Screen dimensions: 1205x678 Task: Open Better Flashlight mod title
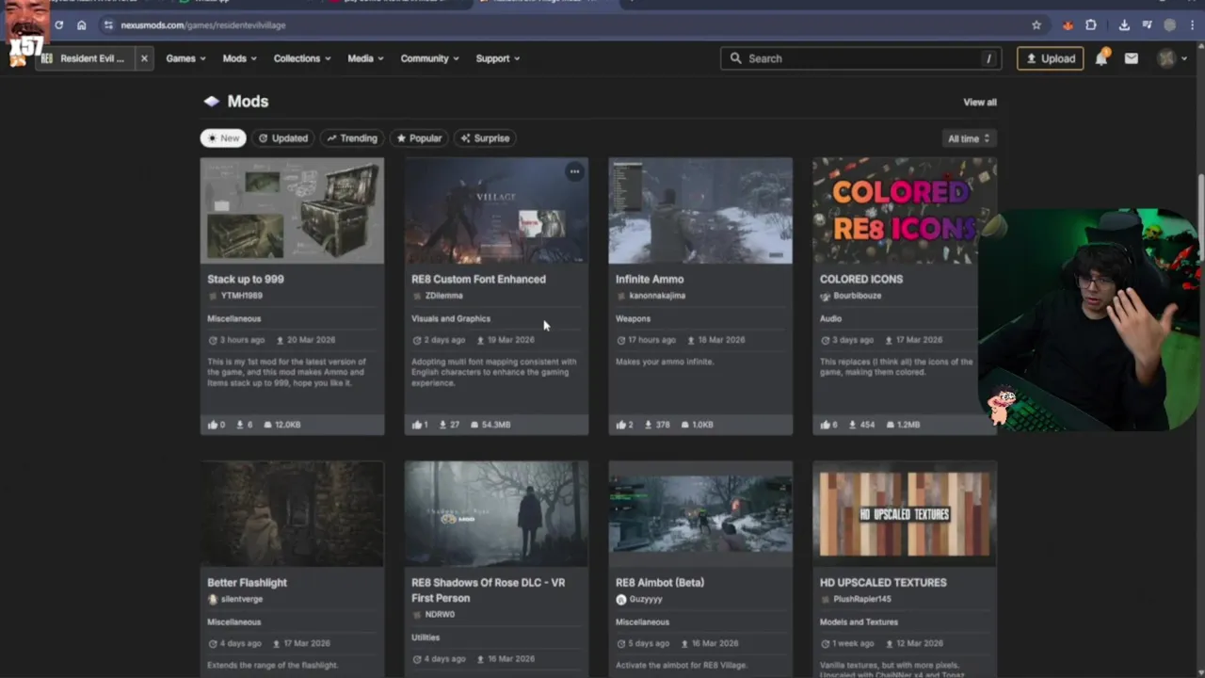248,583
